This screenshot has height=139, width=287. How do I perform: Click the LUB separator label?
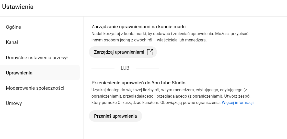coord(125,68)
